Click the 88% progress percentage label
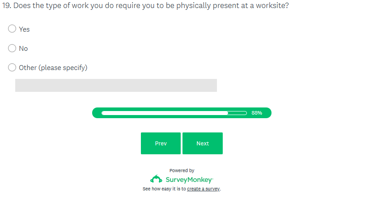This screenshot has width=369, height=202. 257,113
